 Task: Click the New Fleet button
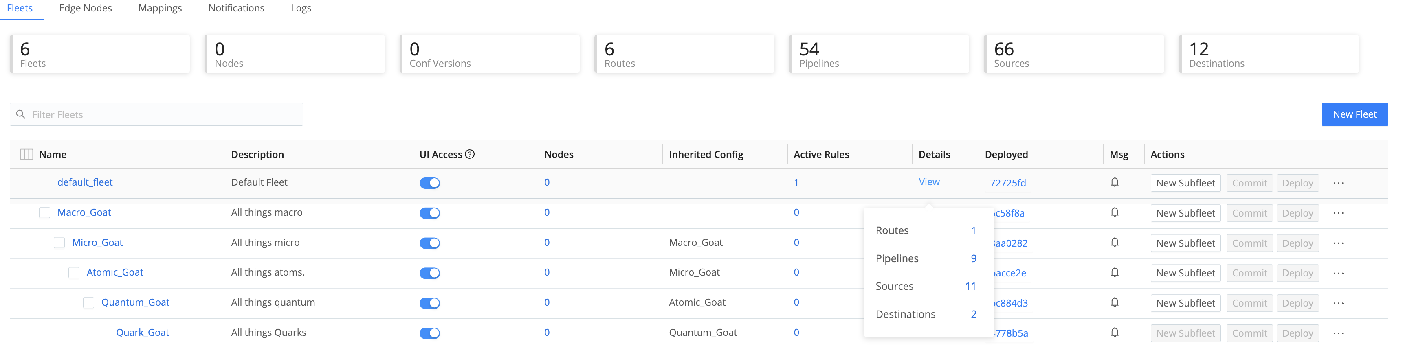pyautogui.click(x=1354, y=114)
